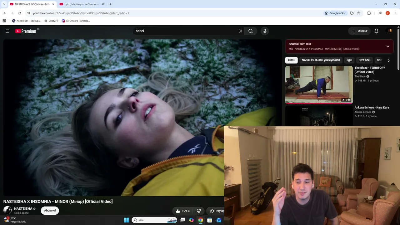This screenshot has width=400, height=225.
Task: Open NASTEISHA channel avatar
Action: pos(7,210)
